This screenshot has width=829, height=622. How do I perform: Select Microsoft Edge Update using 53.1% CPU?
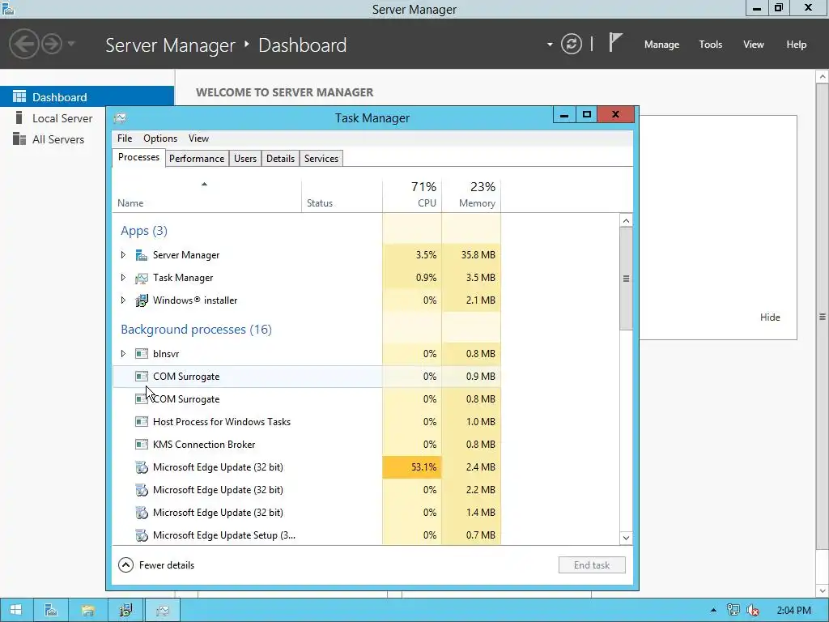click(307, 467)
